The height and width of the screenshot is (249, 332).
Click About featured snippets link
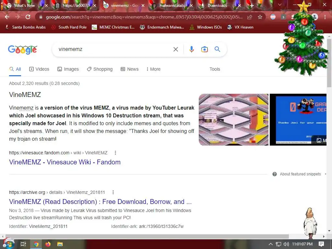coord(300,174)
